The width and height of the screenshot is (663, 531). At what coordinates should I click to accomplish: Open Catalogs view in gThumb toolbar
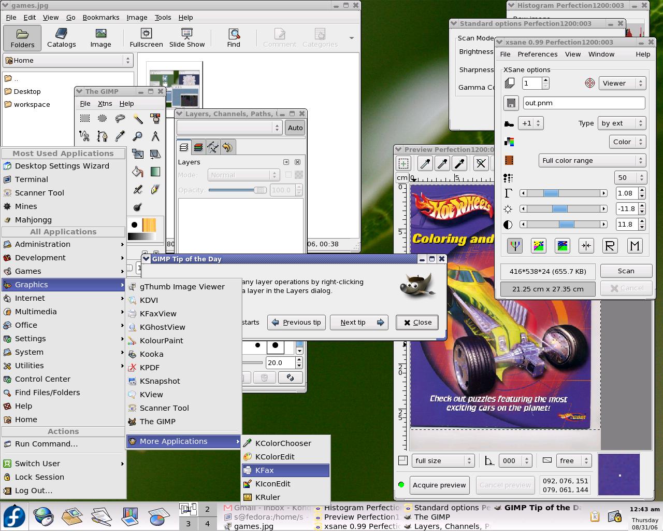tap(62, 38)
